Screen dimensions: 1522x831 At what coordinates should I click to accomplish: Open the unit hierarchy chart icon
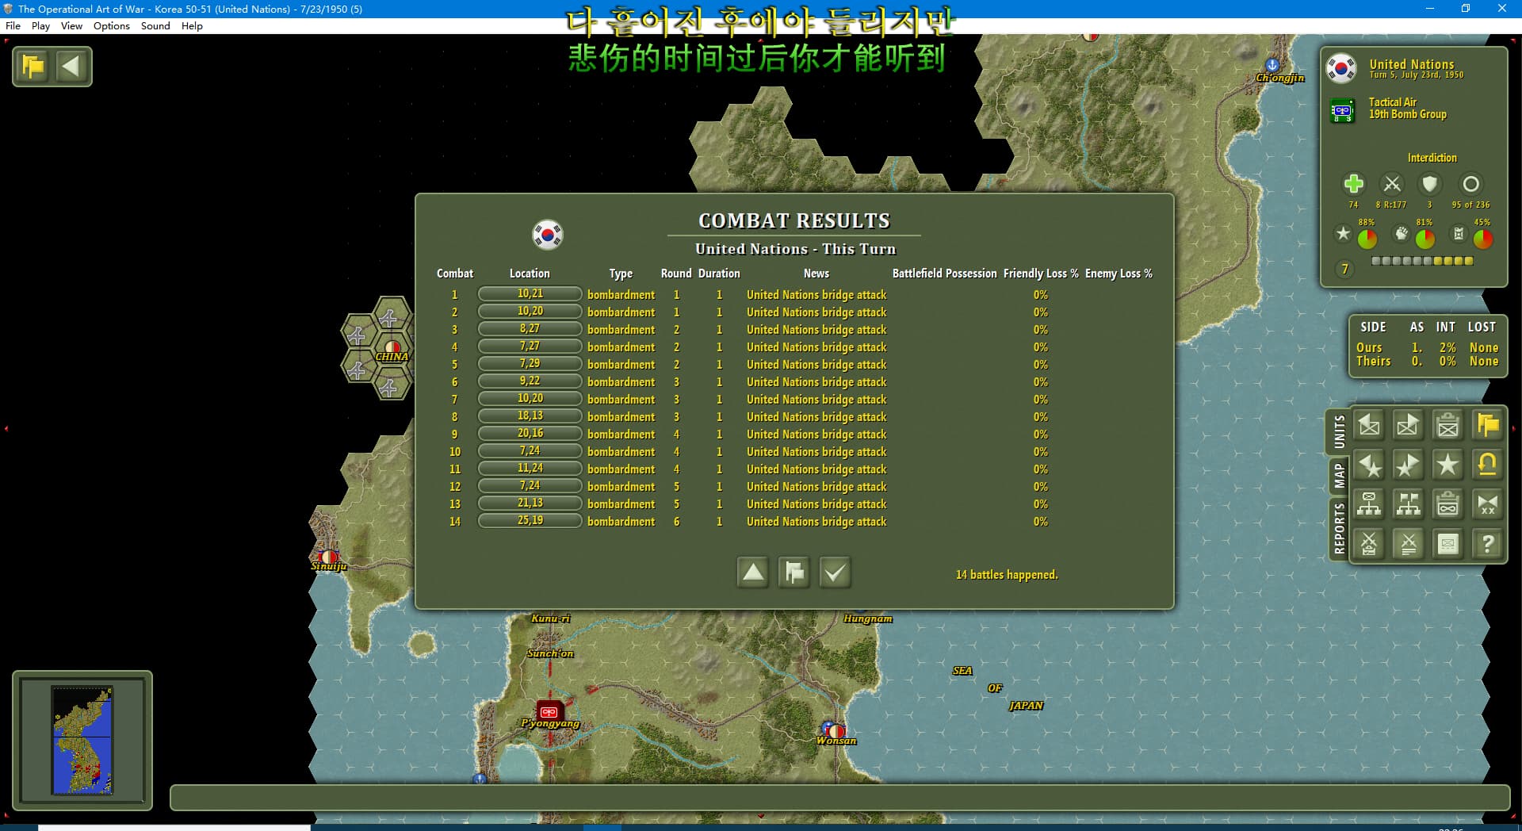1369,504
